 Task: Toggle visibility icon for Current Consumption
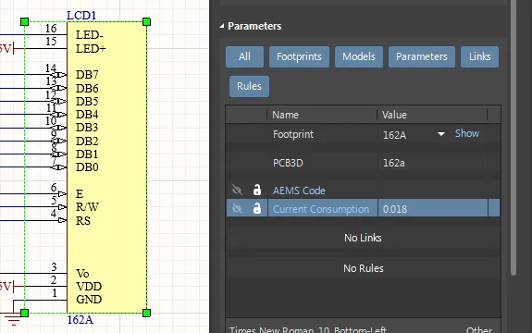tap(237, 208)
